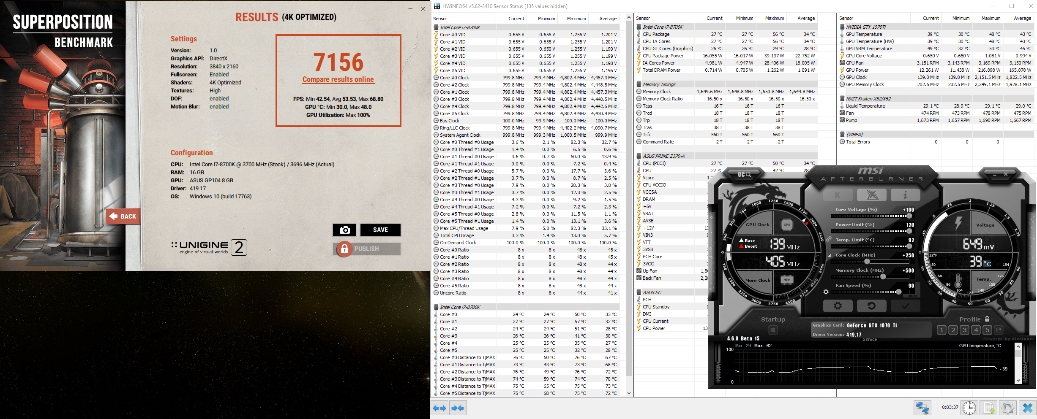1037x419 pixels.
Task: Adjust the Power Limit (%) slider
Action: 871,231
